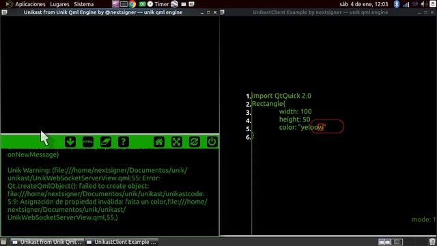Click line number 6 in code editor
The image size is (437, 246).
pyautogui.click(x=249, y=137)
